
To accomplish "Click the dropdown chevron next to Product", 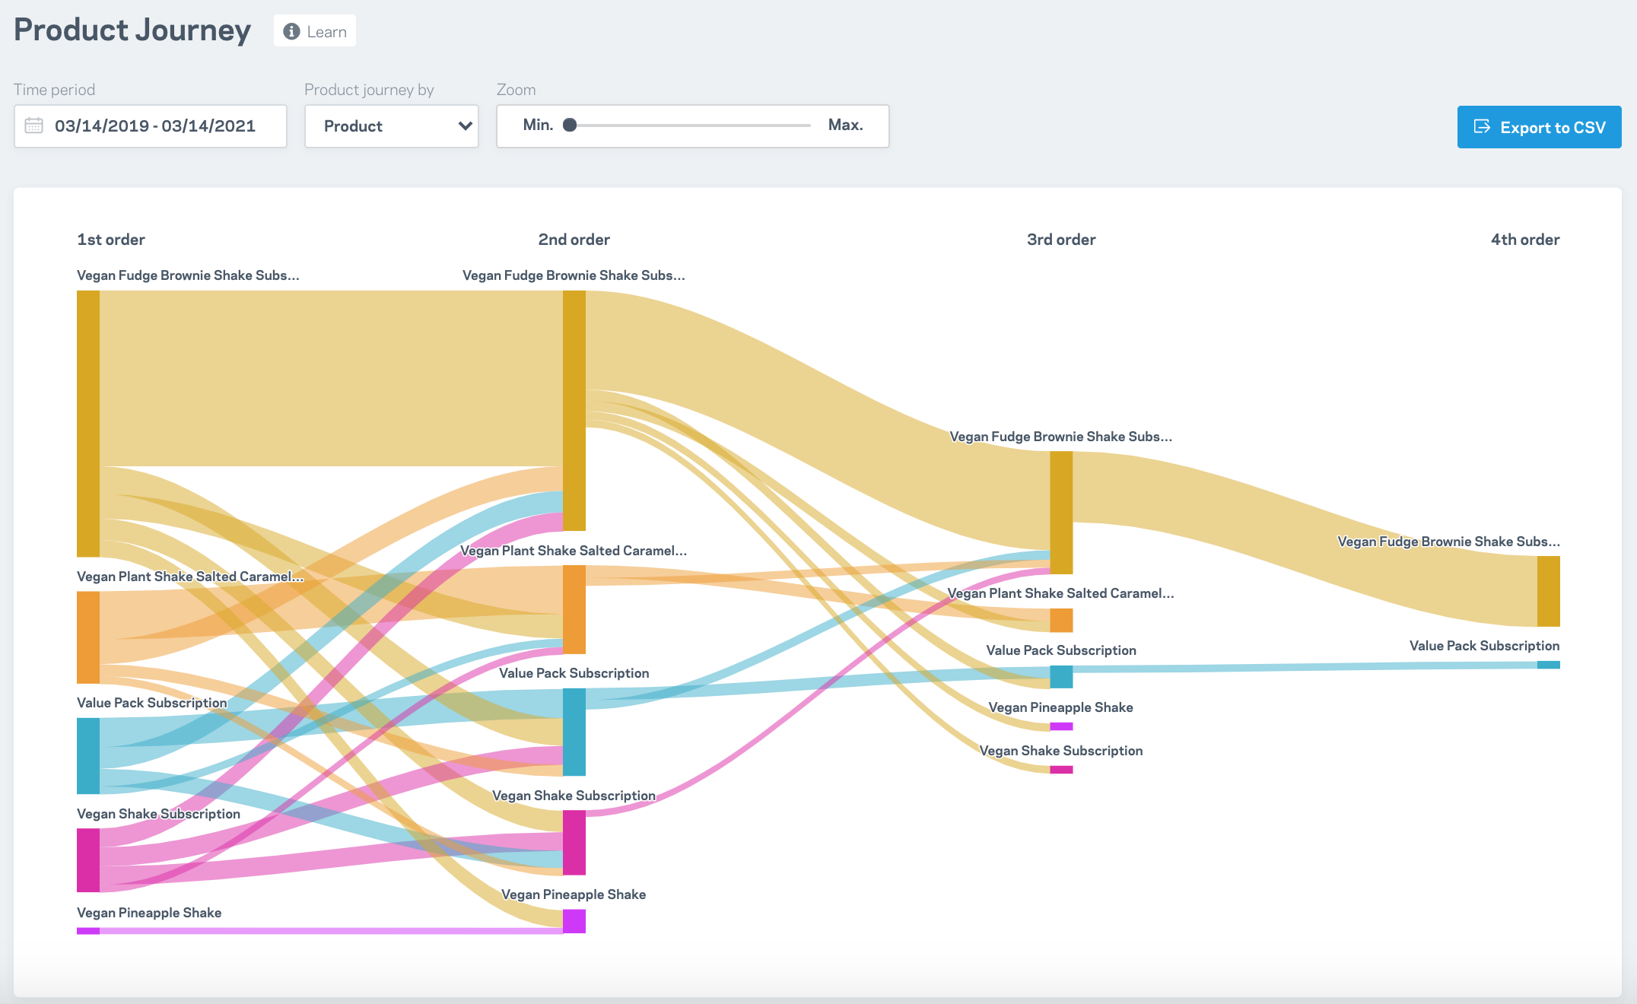I will [x=465, y=126].
